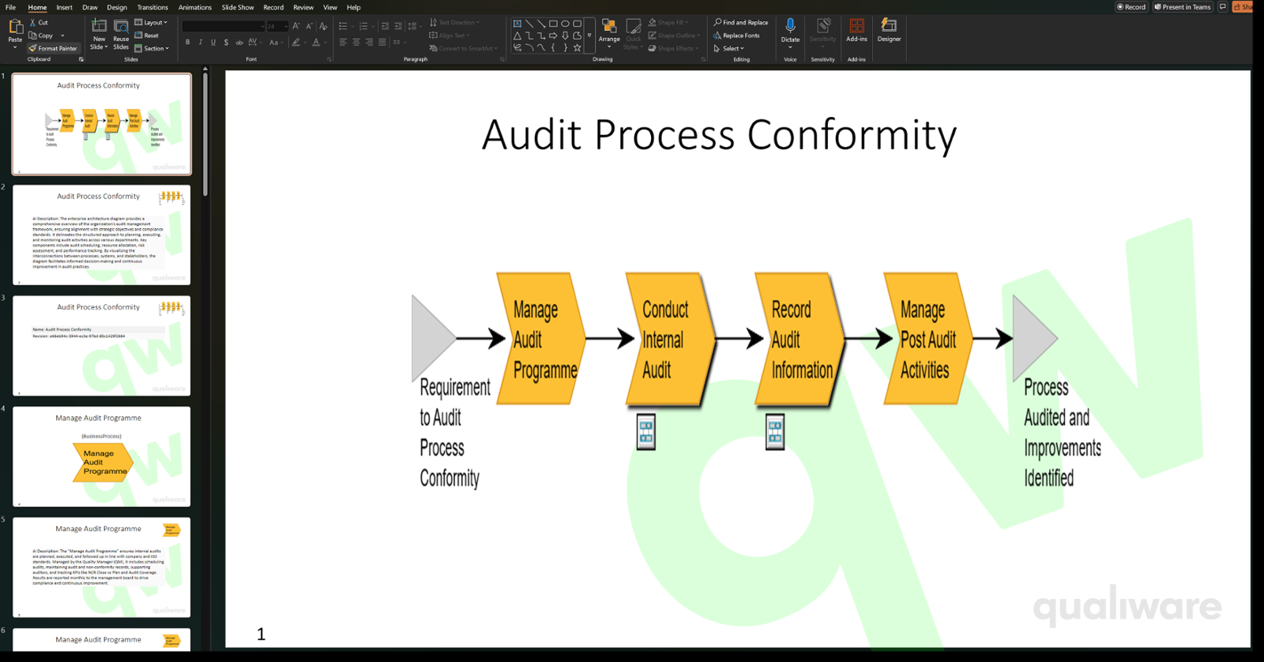Screen dimensions: 1264x662
Task: Align text left
Action: coord(343,42)
